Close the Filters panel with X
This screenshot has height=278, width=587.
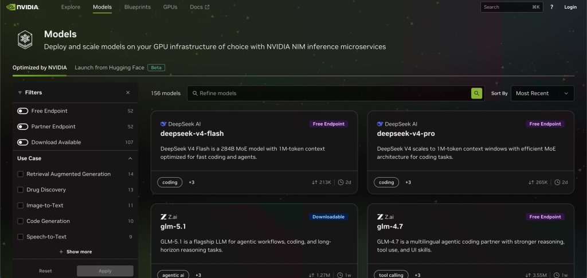pyautogui.click(x=128, y=92)
